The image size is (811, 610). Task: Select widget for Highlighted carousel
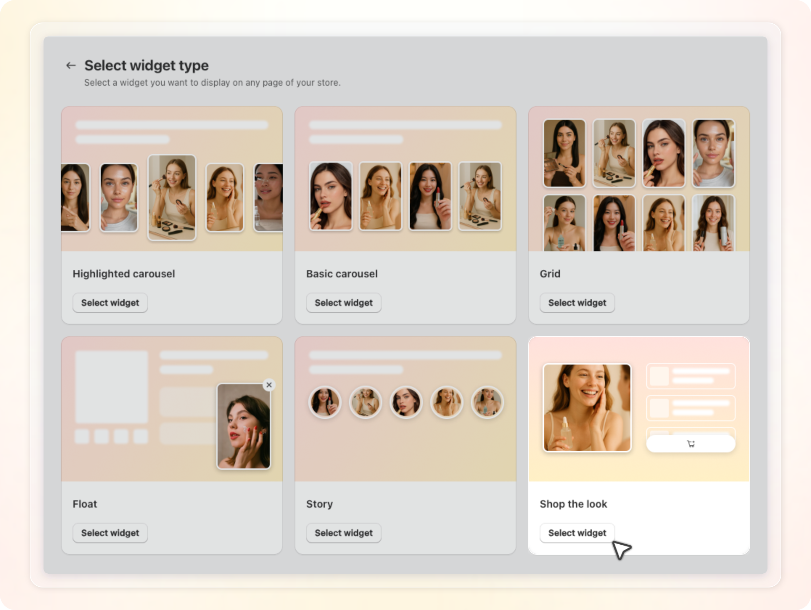click(110, 303)
